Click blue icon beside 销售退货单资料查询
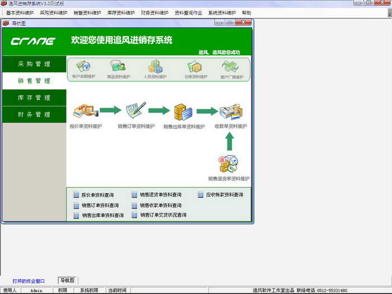The width and height of the screenshot is (392, 294). pos(134,194)
